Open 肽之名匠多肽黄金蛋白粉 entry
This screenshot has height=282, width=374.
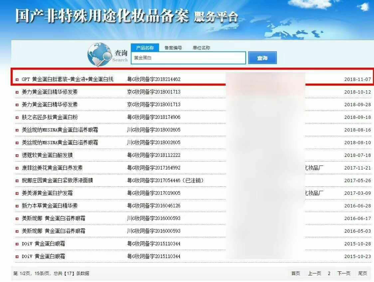coord(50,117)
